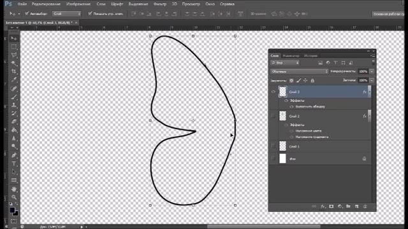Show Слой 1 visibility box
Viewport: 408px width, 229px height.
(273, 146)
